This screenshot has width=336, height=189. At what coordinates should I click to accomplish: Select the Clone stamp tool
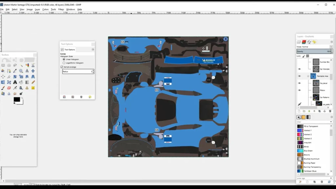[x=27, y=88]
